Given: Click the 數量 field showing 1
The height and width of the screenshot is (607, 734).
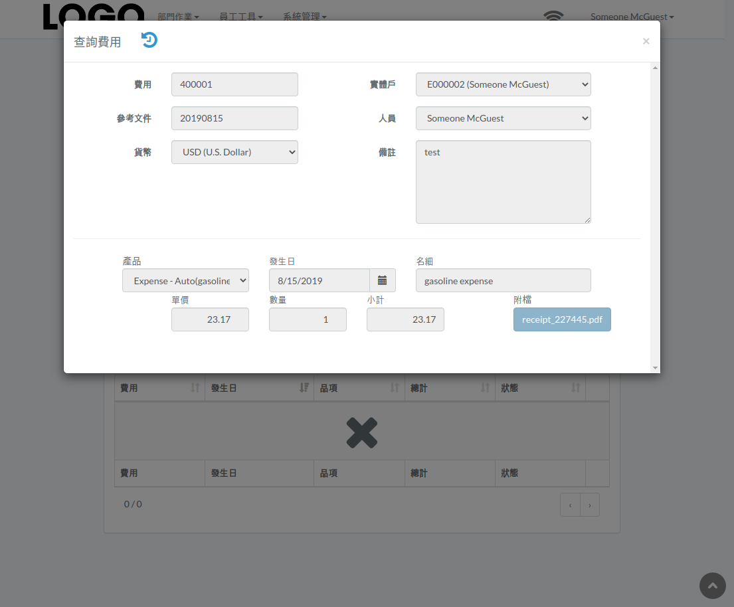Looking at the screenshot, I should 308,319.
